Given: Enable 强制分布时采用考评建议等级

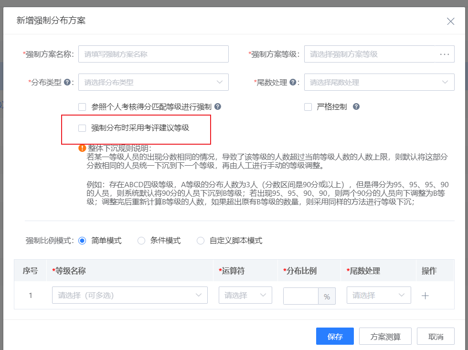Looking at the screenshot, I should click(x=82, y=128).
